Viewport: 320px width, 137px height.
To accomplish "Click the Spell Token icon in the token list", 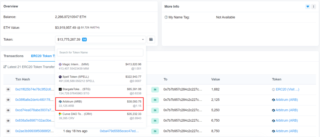I will pyautogui.click(x=60, y=77).
